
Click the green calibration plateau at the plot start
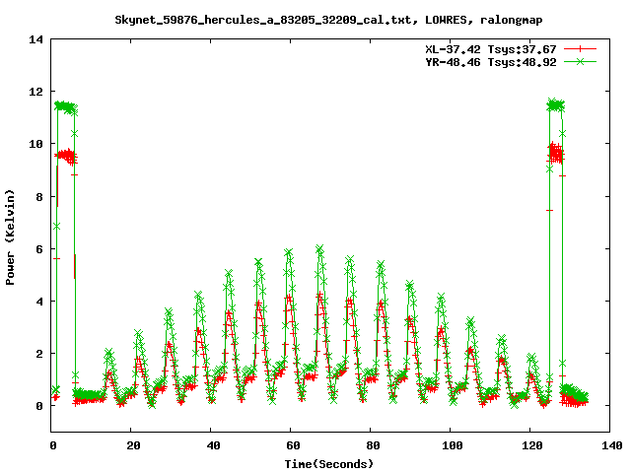click(x=66, y=106)
